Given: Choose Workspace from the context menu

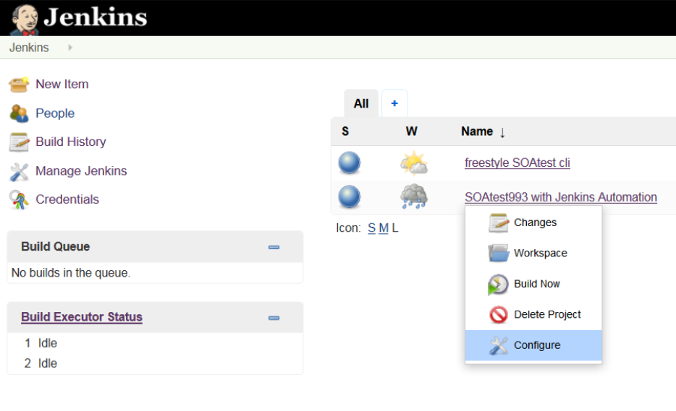Looking at the screenshot, I should 533,253.
